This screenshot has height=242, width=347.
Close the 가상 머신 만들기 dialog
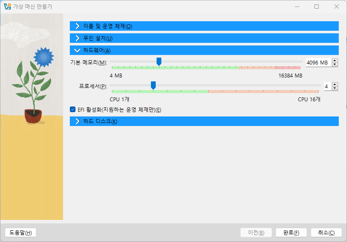click(337, 6)
